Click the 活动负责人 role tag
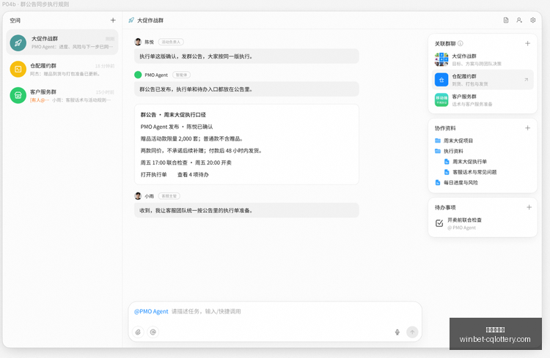 pyautogui.click(x=171, y=42)
